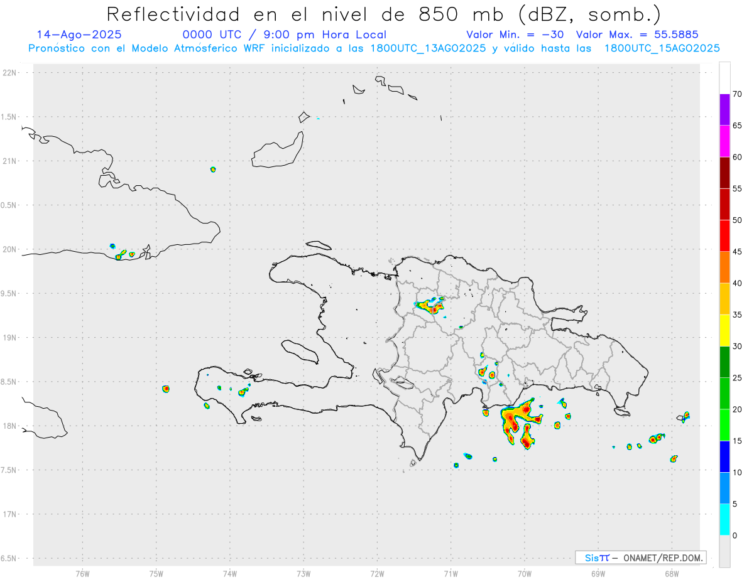Viewport: 754px width, 582px height.
Task: Select the "Valor Min. = -30" value
Action: (x=516, y=35)
